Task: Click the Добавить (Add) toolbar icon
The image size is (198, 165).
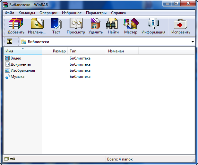Action: pos(16,26)
